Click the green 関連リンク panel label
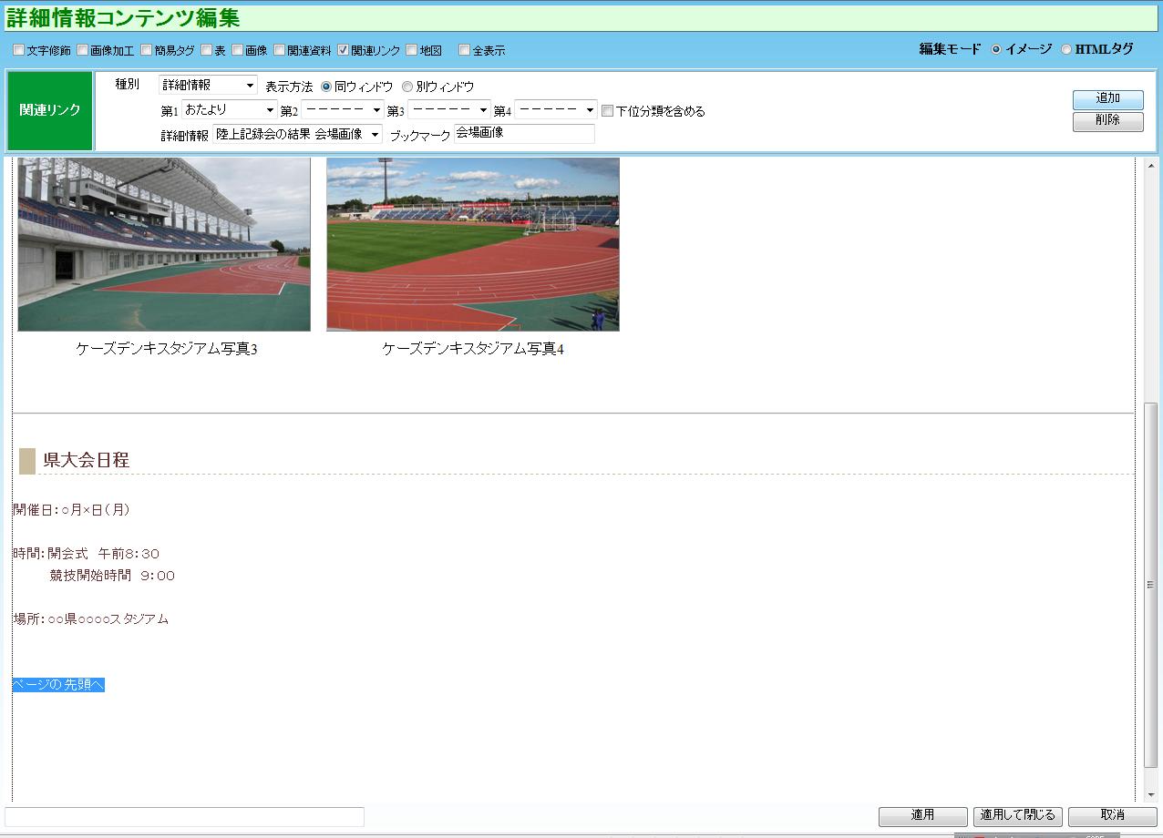This screenshot has height=838, width=1163. pyautogui.click(x=50, y=110)
